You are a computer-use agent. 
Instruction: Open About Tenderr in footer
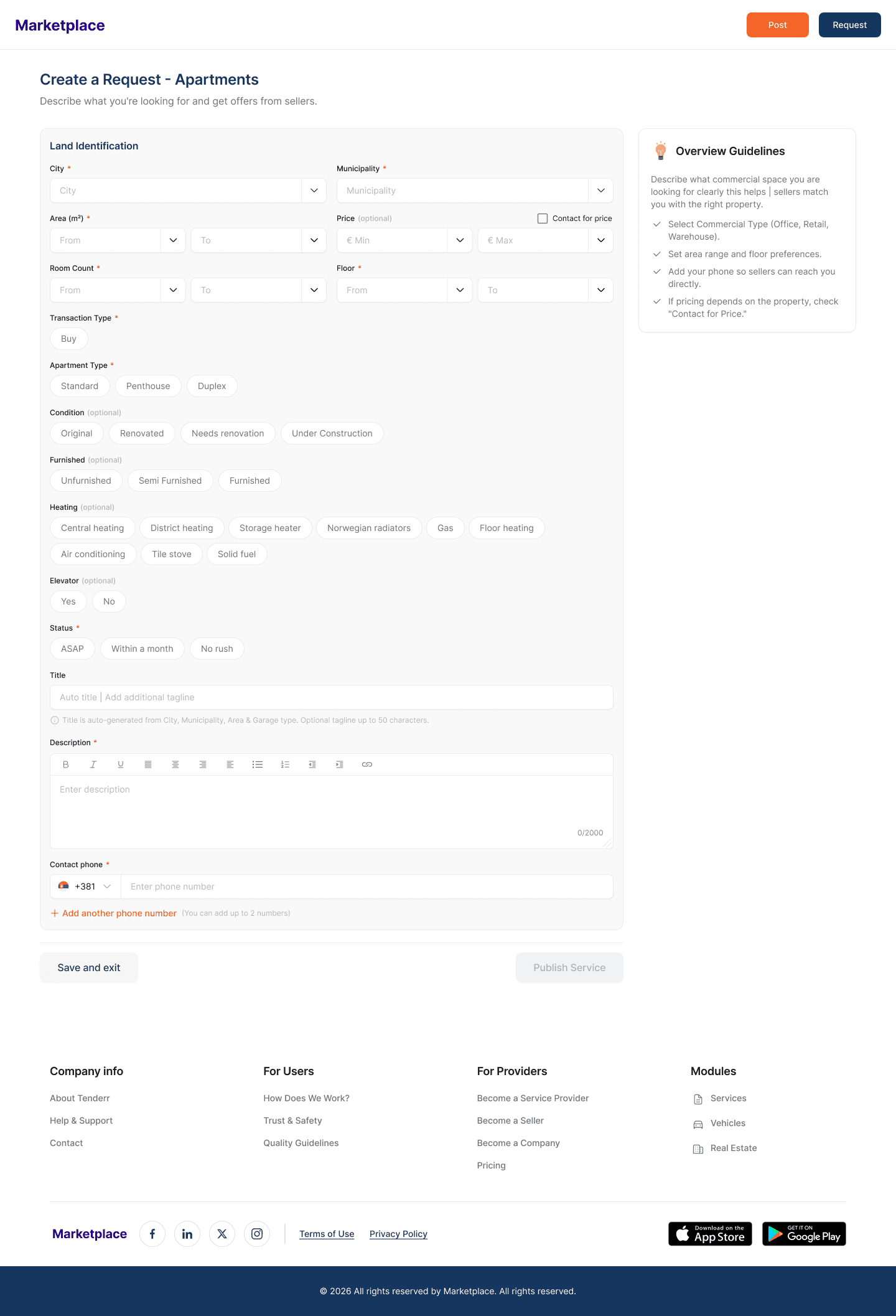[80, 1098]
